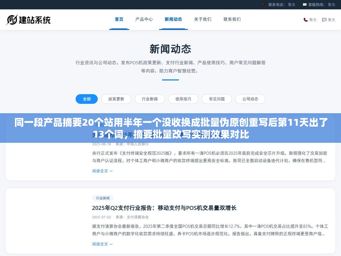Image resolution: width=341 pixels, height=256 pixels.
Task: Select the 行业新闻 filter pill
Action: [x=150, y=99]
